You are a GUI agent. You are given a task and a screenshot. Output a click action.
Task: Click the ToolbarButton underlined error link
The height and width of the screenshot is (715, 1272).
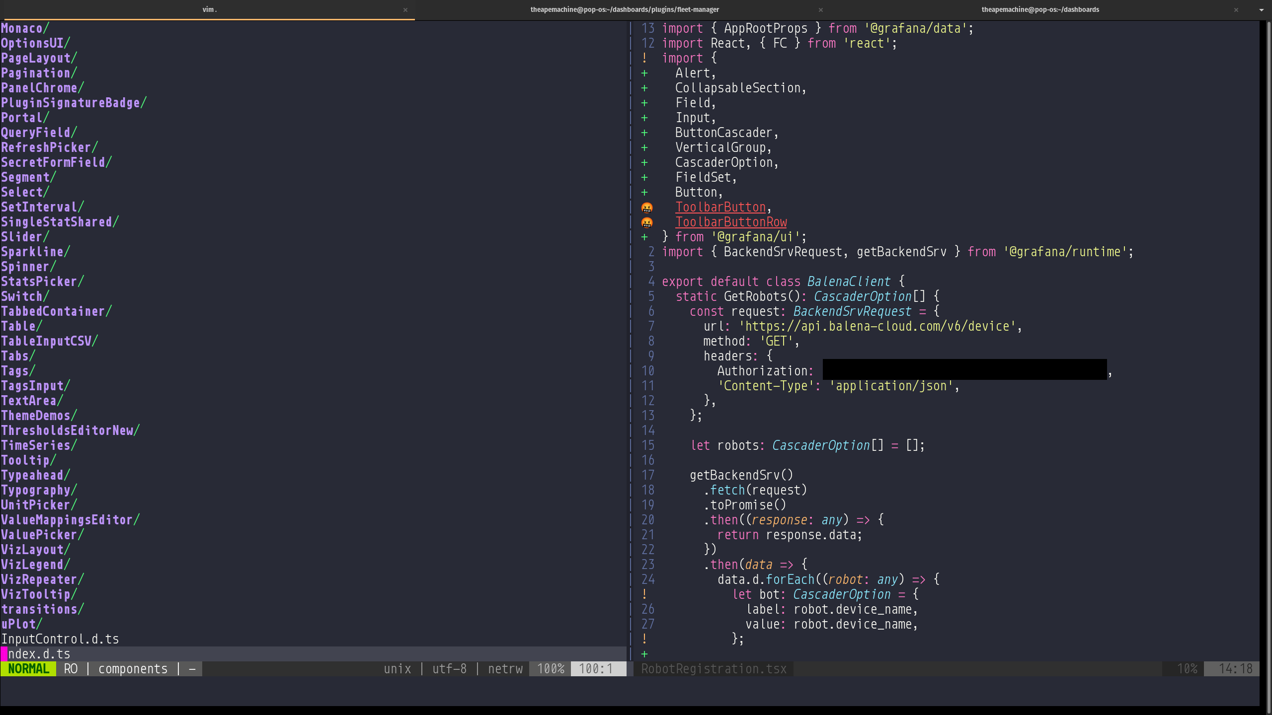coord(720,207)
